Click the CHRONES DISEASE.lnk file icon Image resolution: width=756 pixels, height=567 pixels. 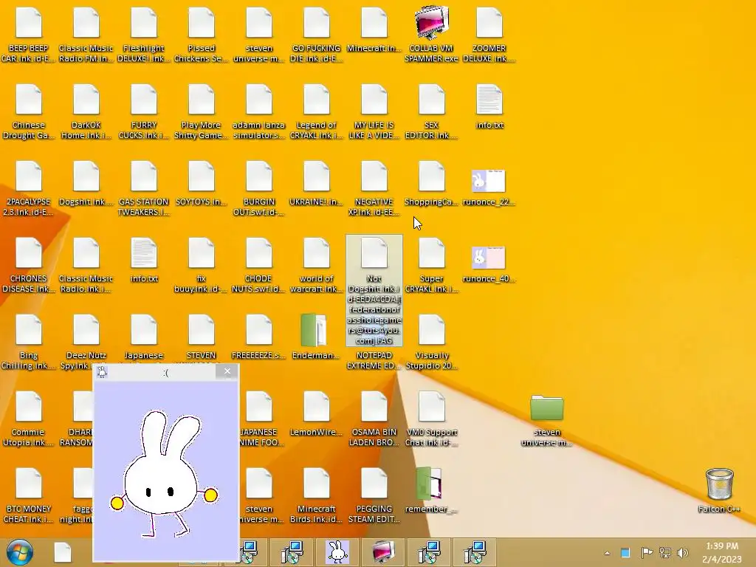29,265
